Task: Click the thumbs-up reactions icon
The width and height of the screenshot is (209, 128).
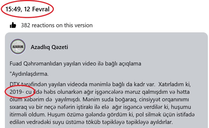Action: point(13,25)
